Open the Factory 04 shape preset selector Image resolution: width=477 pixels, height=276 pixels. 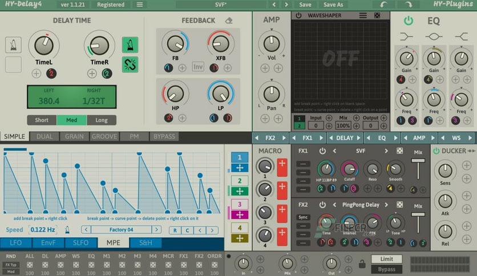(122, 229)
